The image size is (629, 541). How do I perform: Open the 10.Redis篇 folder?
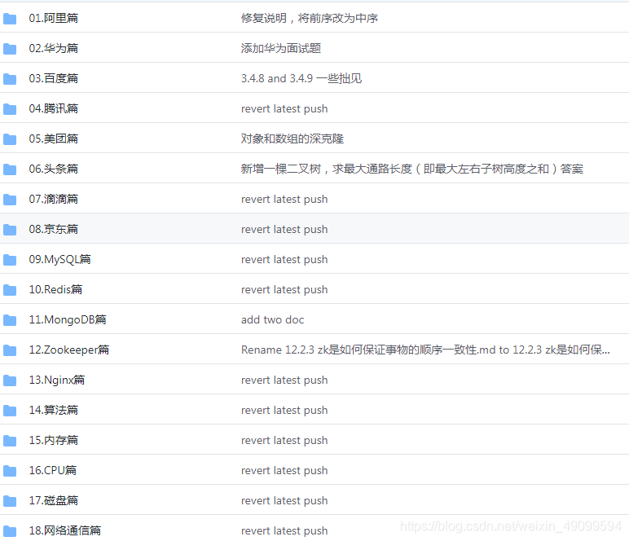point(55,289)
